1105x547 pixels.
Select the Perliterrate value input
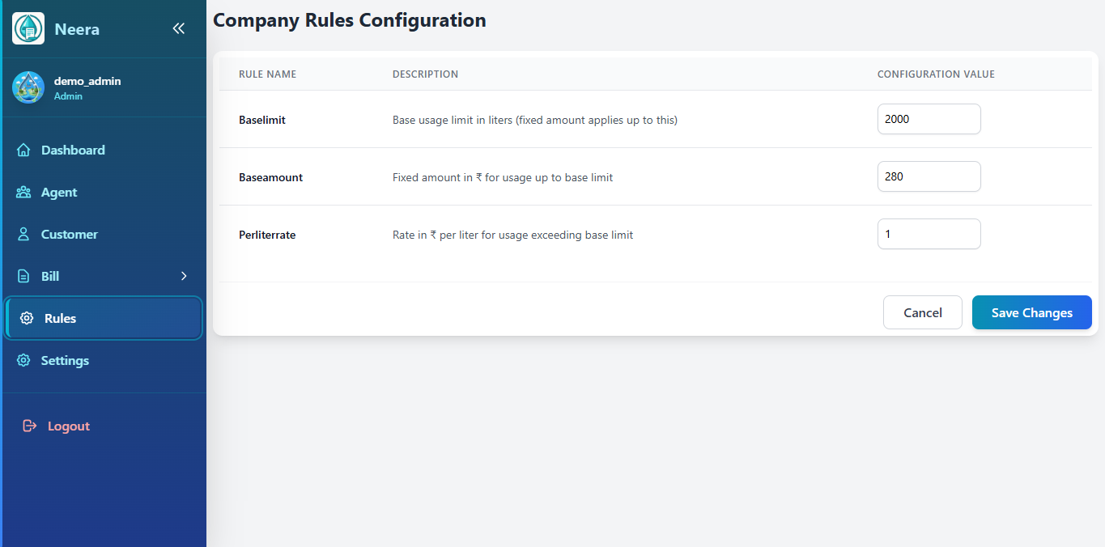point(929,235)
